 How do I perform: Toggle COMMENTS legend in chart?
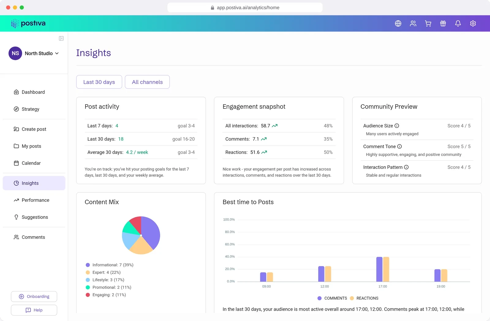[x=332, y=298]
